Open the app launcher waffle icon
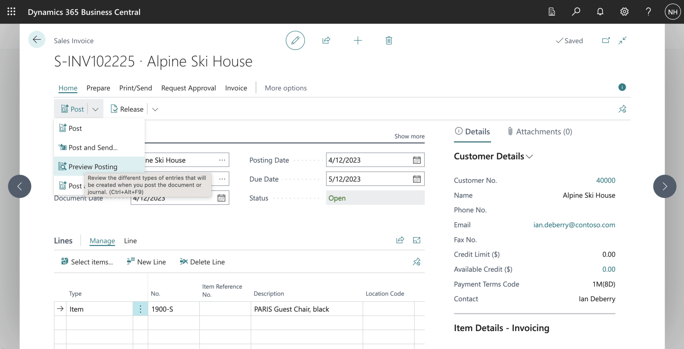 click(x=12, y=12)
